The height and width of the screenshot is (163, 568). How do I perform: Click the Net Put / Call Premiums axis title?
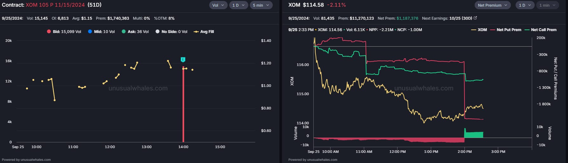click(x=555, y=78)
